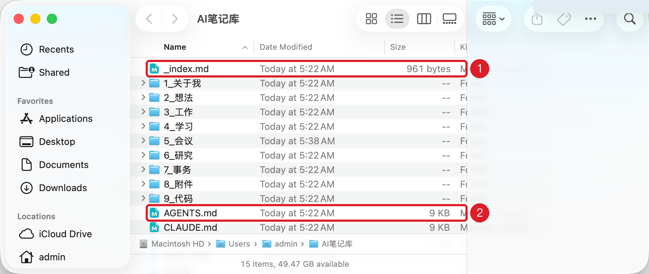Sort by the Name column header
Image resolution: width=649 pixels, height=274 pixels.
pyautogui.click(x=175, y=47)
